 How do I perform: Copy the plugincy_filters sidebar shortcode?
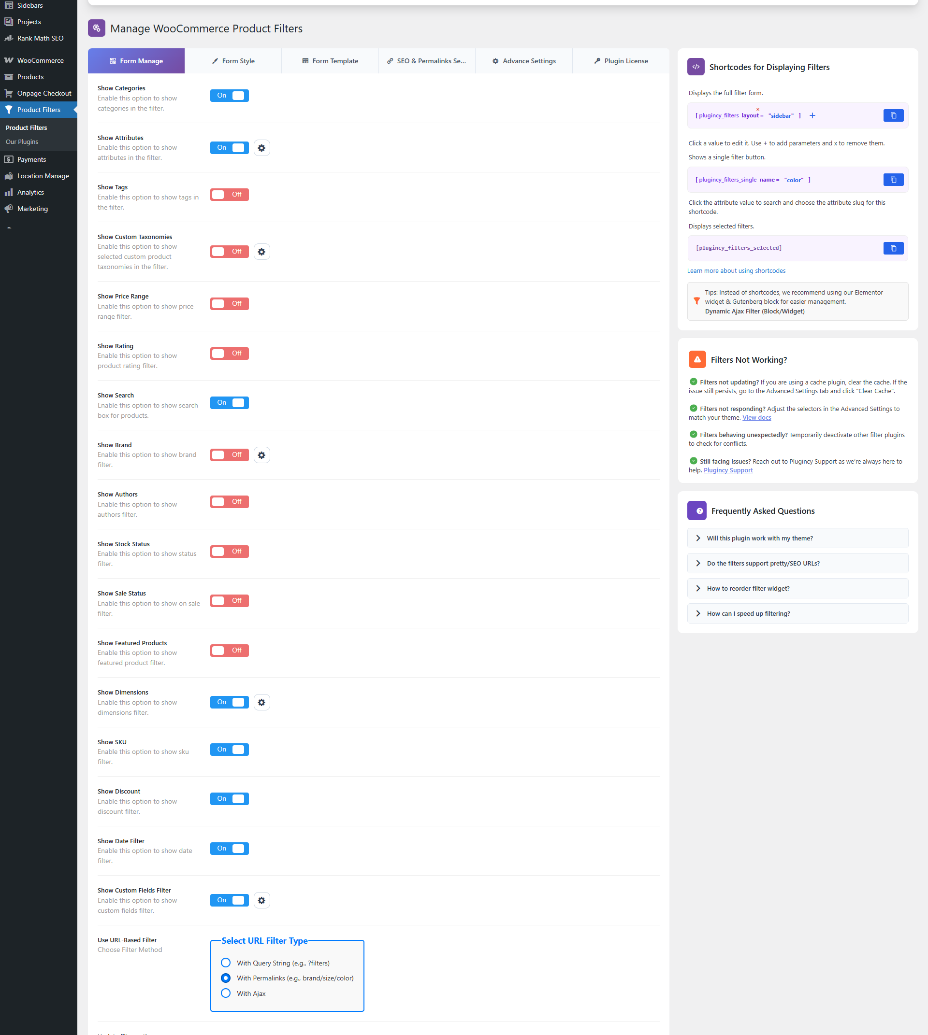coord(893,116)
